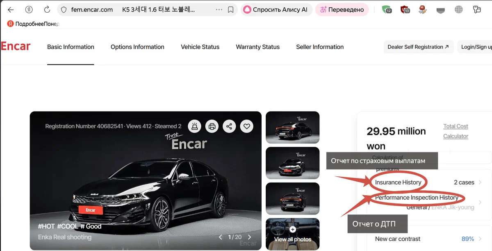
Task: Click View all photos thumbnail
Action: point(292,234)
